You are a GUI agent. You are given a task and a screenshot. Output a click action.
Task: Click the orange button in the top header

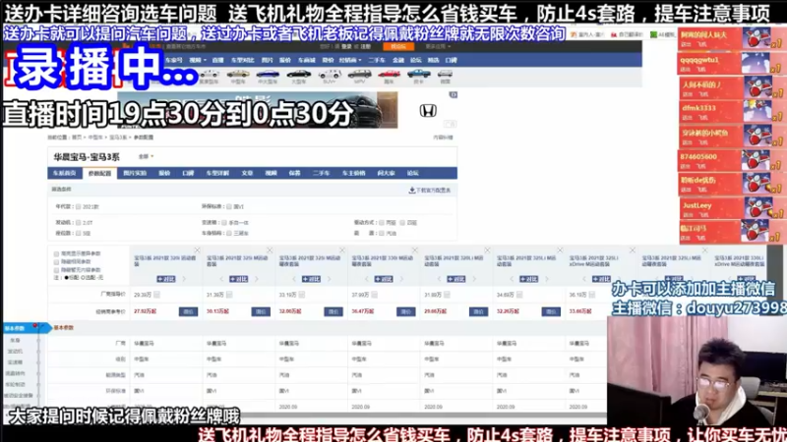tap(398, 46)
